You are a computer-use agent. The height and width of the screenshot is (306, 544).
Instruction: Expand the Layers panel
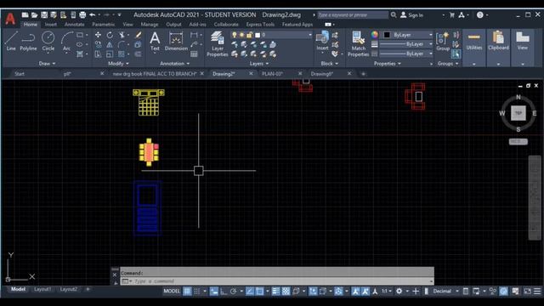pos(258,64)
